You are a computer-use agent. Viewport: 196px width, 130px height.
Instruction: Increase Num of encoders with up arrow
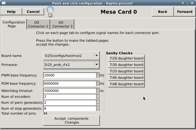(x=98, y=96)
